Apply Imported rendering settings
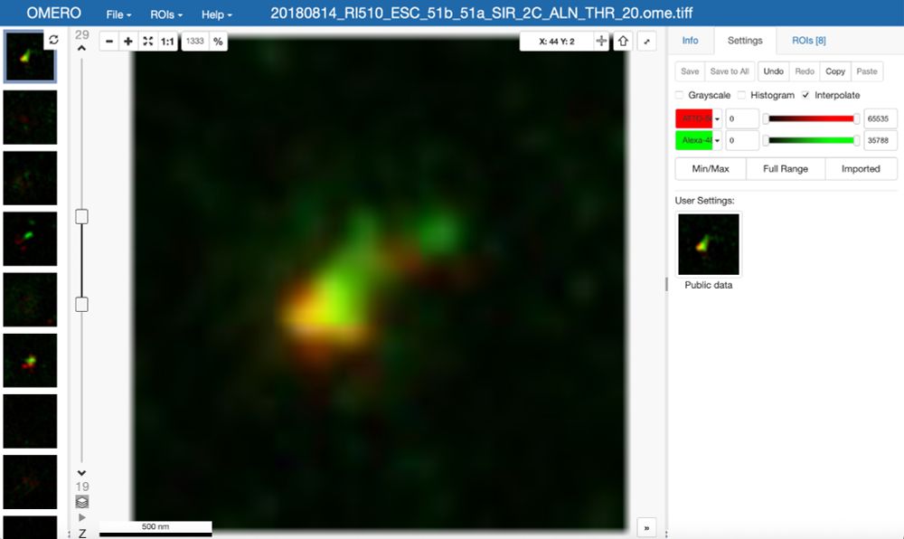904x539 pixels. tap(861, 169)
